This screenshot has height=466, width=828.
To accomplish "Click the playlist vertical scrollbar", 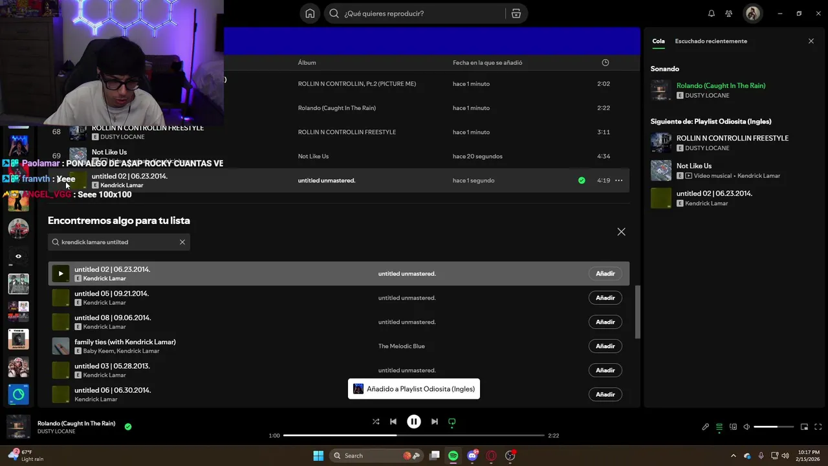I will pos(637,312).
